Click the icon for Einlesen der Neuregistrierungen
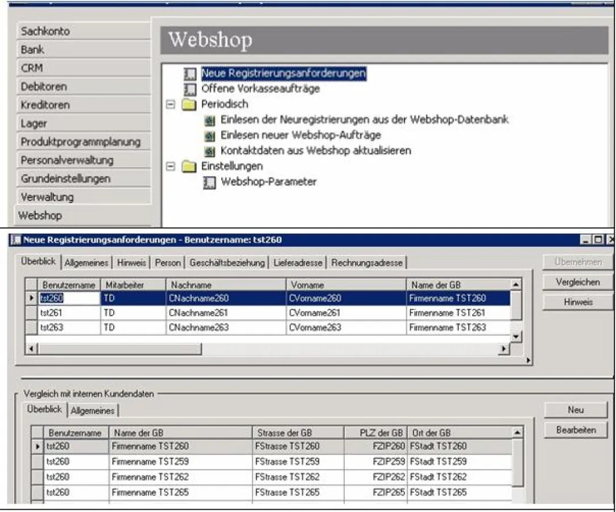616x512 pixels. [x=208, y=119]
